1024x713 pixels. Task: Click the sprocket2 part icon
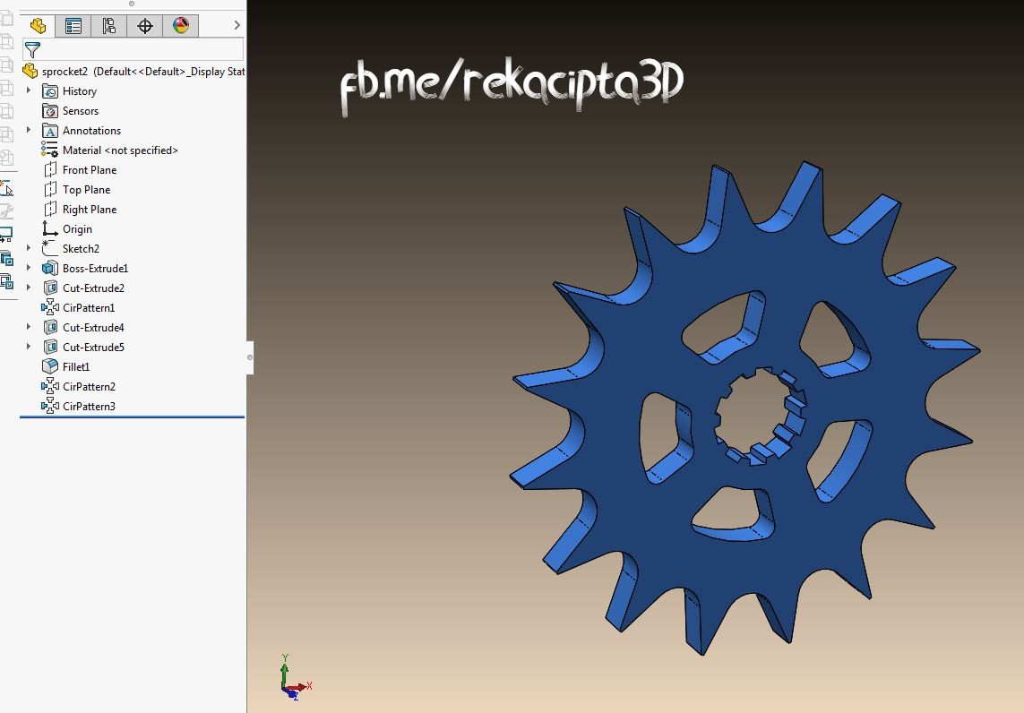(30, 71)
